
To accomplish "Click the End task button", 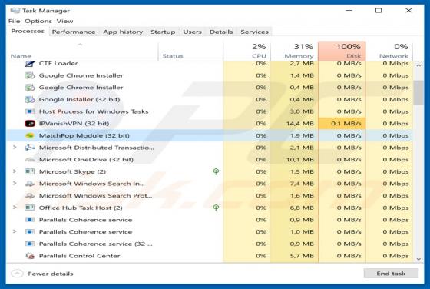I will [x=391, y=274].
